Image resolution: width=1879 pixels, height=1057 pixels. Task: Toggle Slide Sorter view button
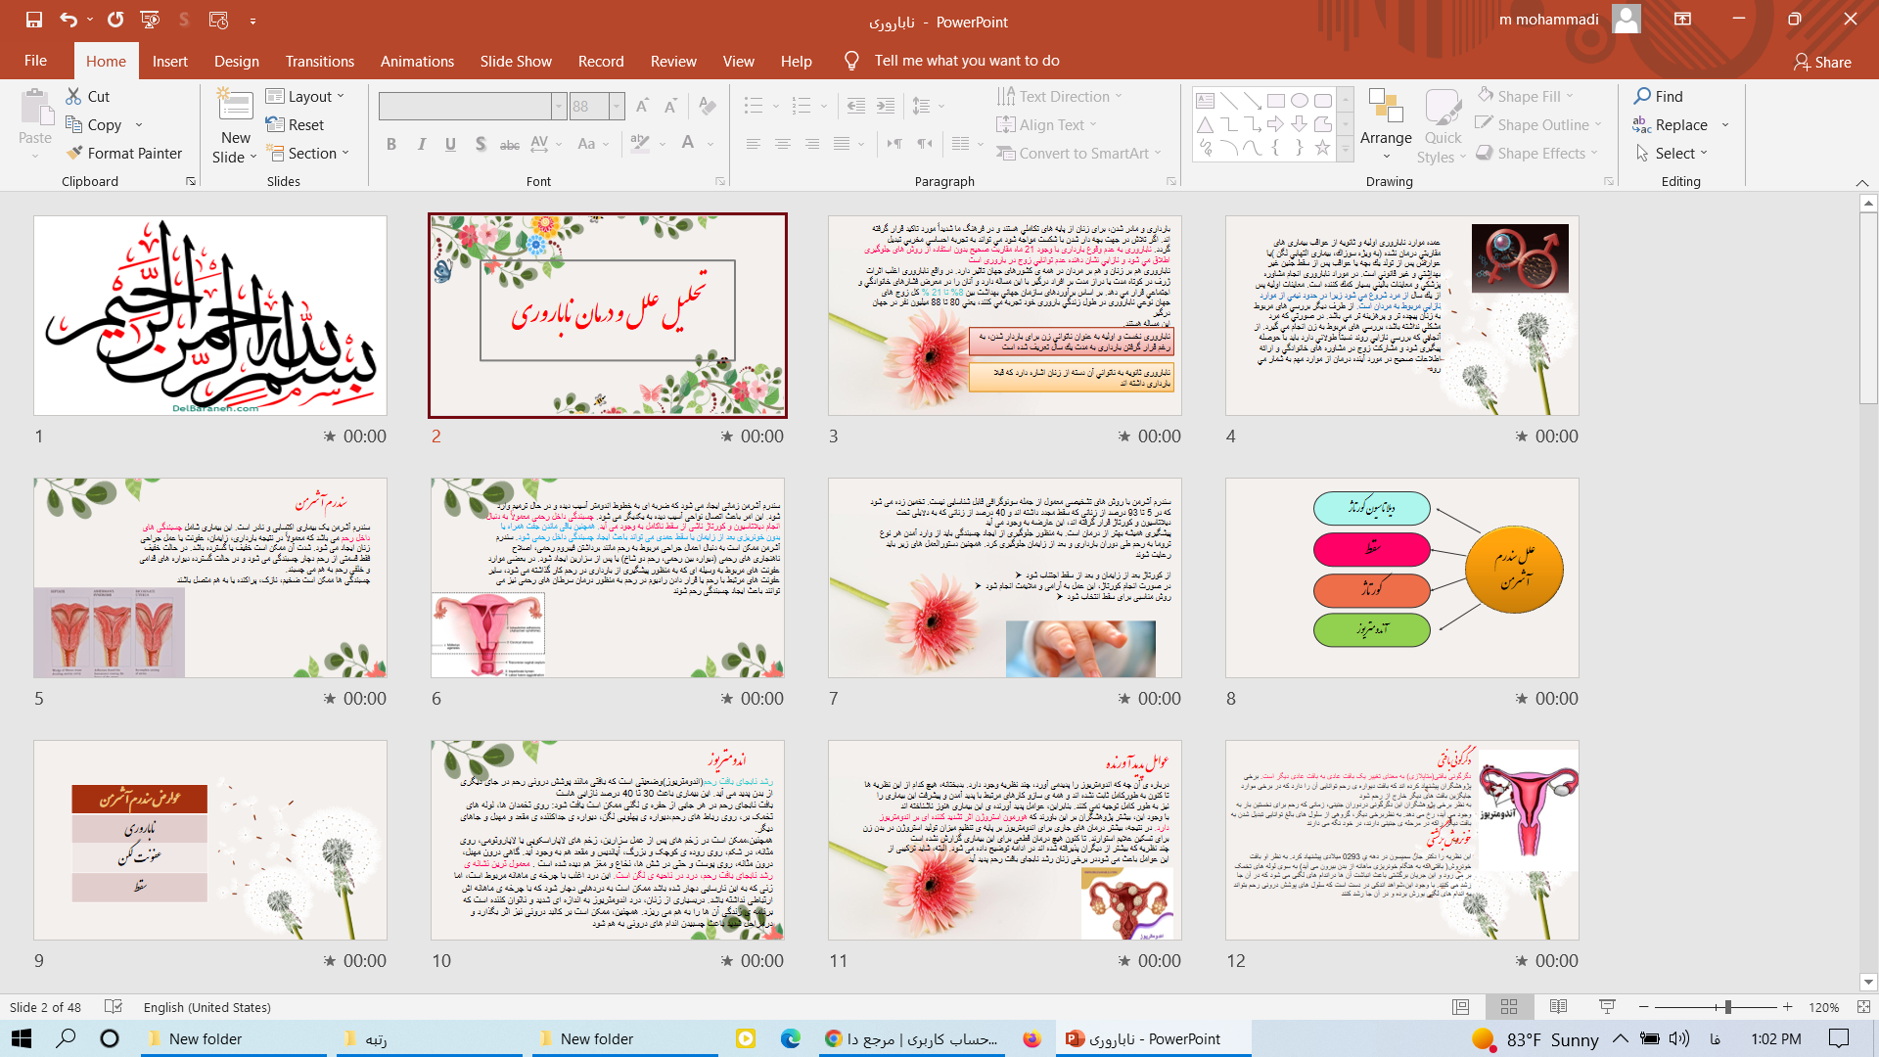(x=1509, y=1007)
